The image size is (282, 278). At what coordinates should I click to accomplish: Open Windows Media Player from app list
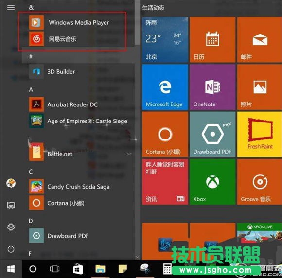(x=78, y=22)
